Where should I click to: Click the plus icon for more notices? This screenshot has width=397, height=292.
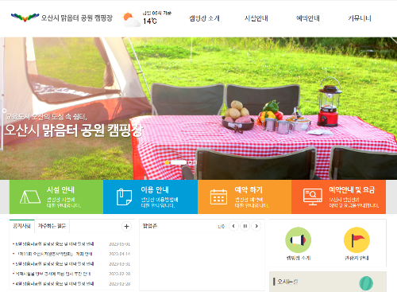(x=126, y=227)
